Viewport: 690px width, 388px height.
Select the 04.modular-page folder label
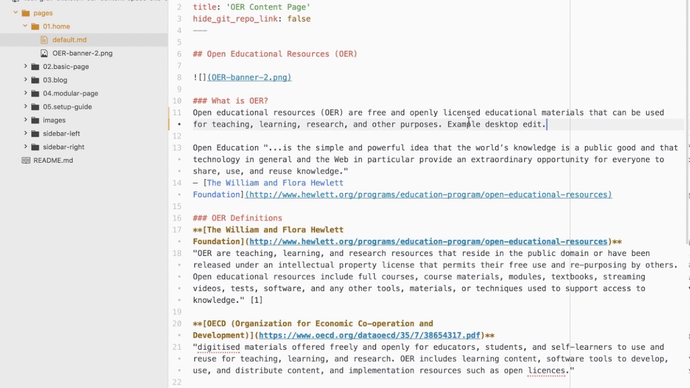(x=71, y=93)
